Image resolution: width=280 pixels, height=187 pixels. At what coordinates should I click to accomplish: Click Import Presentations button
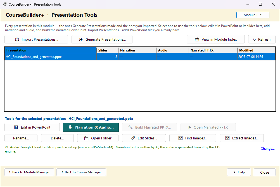pos(36,39)
